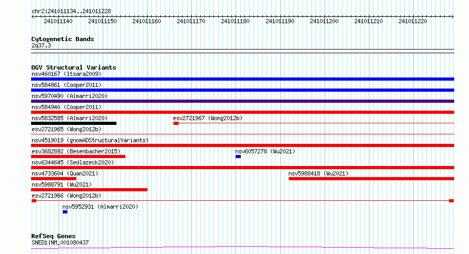Screen dimensions: 469x254
Task: Select nsv6344645 (Sedlazeck2020) label
Action: 73,162
